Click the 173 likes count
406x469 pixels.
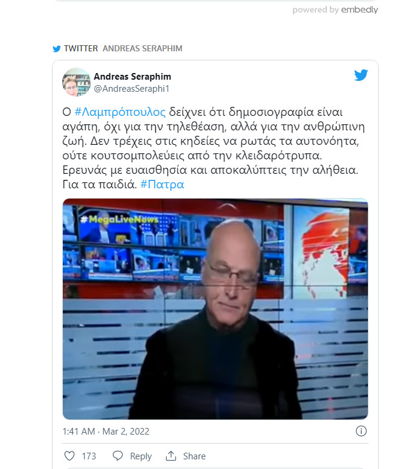[x=89, y=456]
